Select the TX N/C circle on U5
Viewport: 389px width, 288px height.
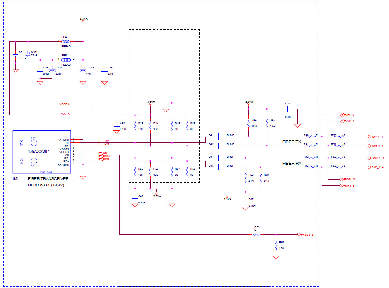tap(35, 143)
